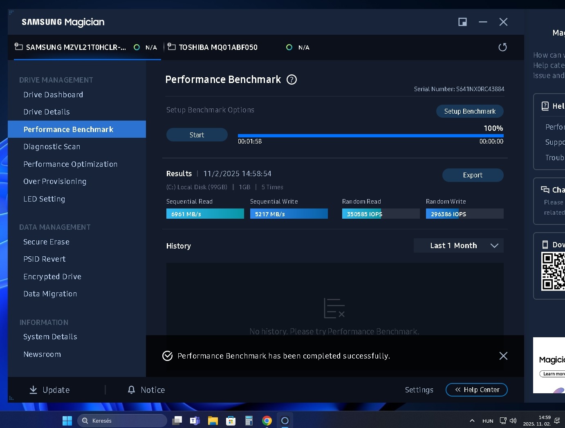
Task: Click the network tray icon
Action: pyautogui.click(x=503, y=421)
